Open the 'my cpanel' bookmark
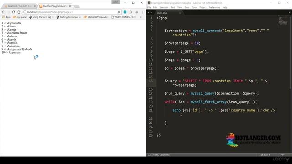Viewport: 292px width, 164px height. [x=20, y=17]
